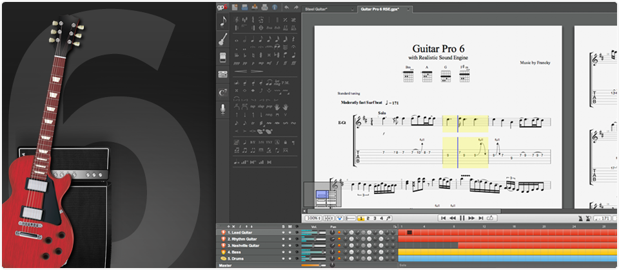Apply the P.M. palm mute effect

point(285,83)
